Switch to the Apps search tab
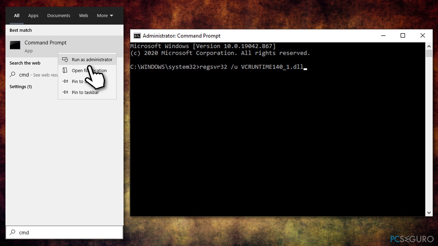 pos(33,16)
